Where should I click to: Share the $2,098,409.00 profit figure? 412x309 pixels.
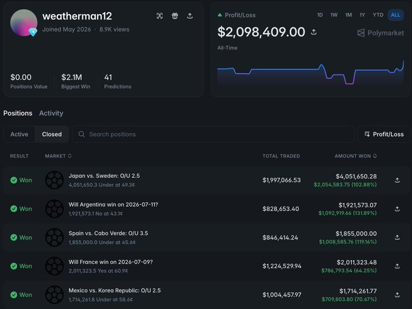point(314,32)
